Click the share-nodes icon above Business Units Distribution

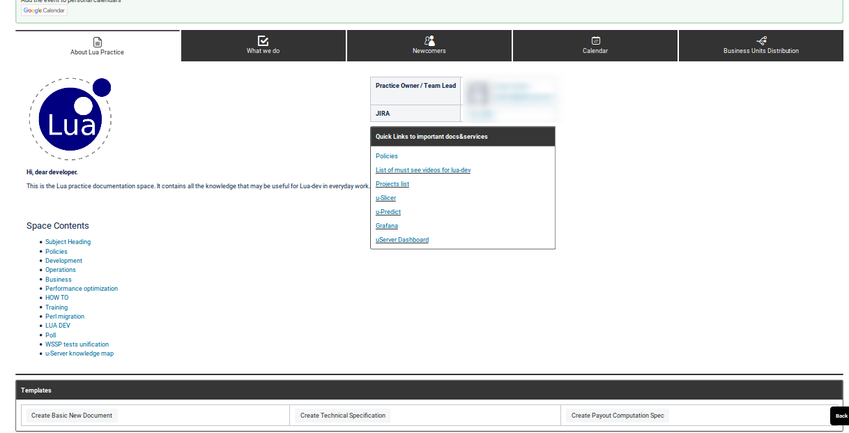pyautogui.click(x=761, y=40)
